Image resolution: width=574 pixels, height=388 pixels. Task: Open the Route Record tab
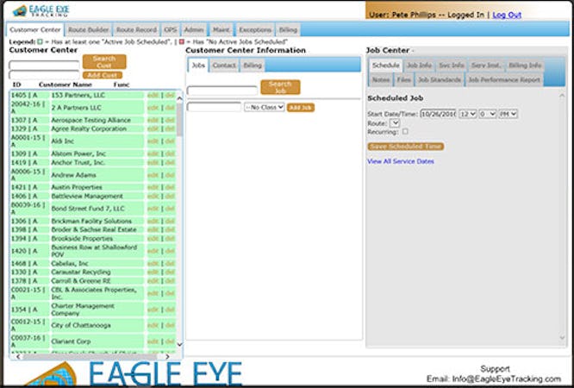136,29
